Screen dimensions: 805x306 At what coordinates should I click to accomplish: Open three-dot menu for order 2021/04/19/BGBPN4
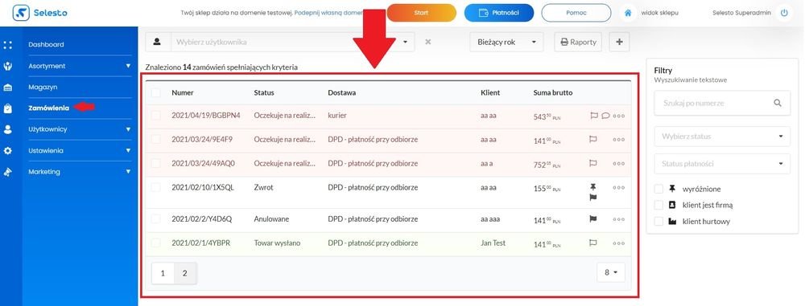[618, 116]
